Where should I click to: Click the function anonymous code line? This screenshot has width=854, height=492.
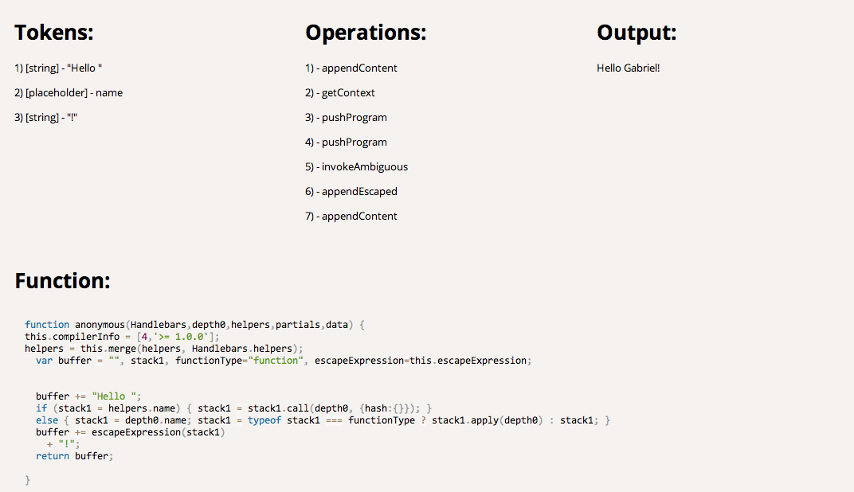tap(194, 325)
